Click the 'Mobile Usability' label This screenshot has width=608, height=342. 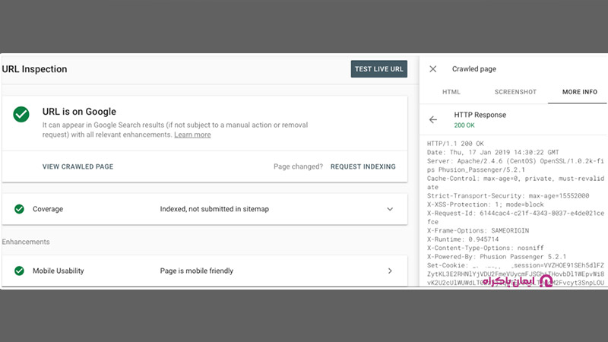coord(59,271)
